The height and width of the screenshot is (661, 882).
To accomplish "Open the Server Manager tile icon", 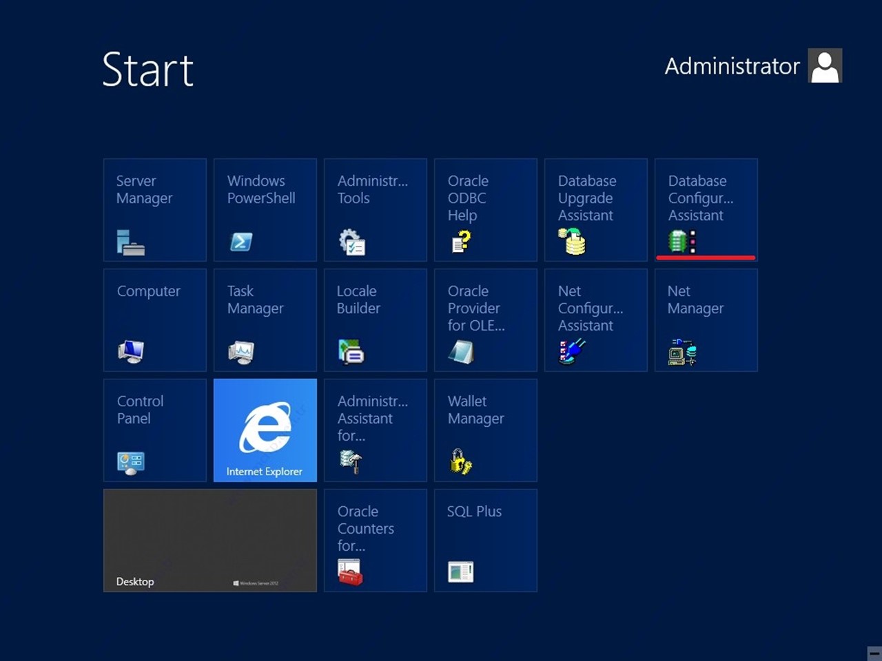I will (x=131, y=242).
